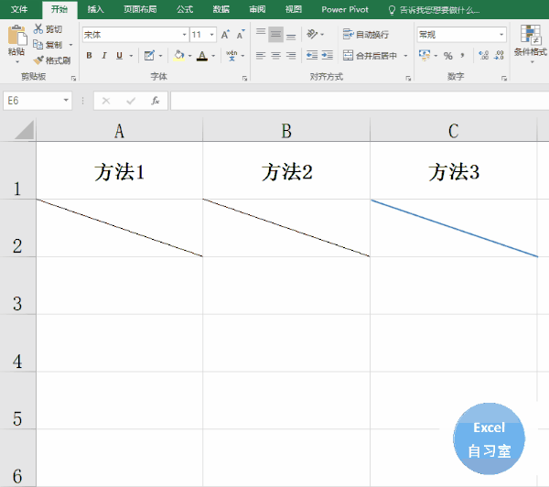
Task: Toggle Italic formatting
Action: [104, 55]
